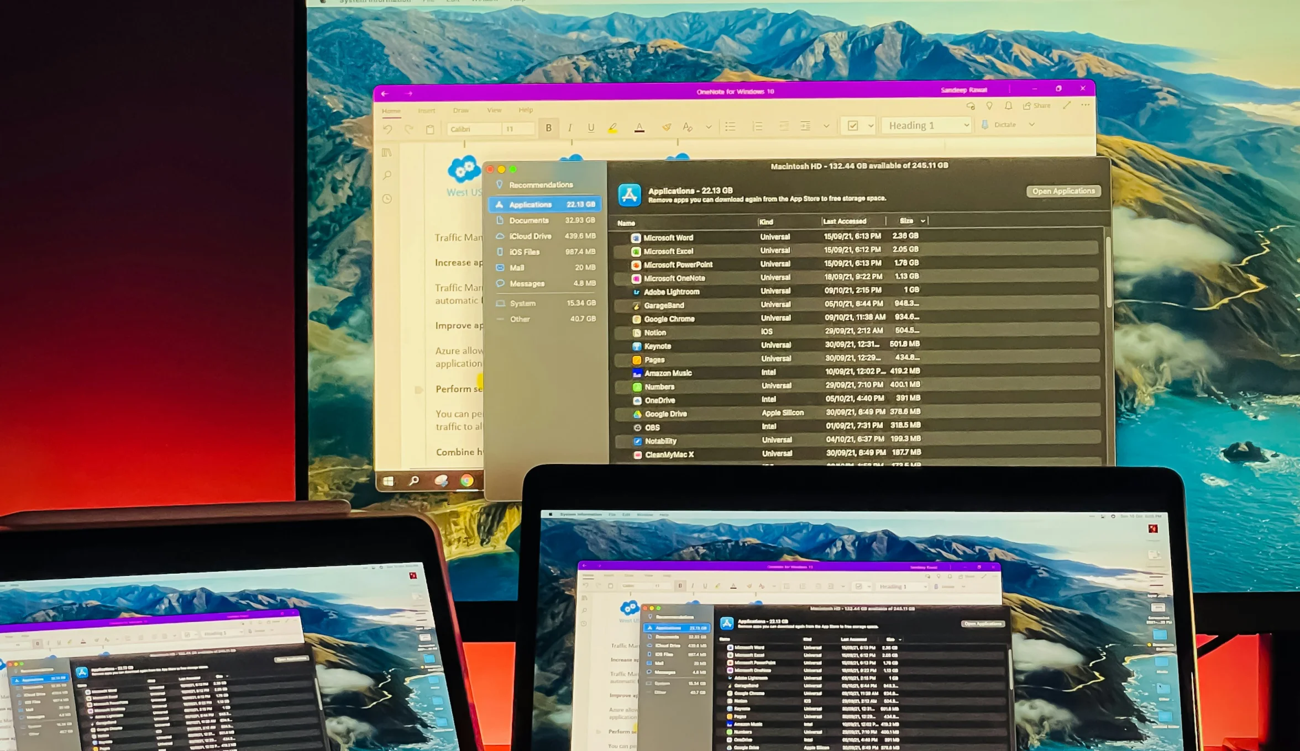Expand the paragraph options chevron
The width and height of the screenshot is (1300, 751).
coord(826,126)
